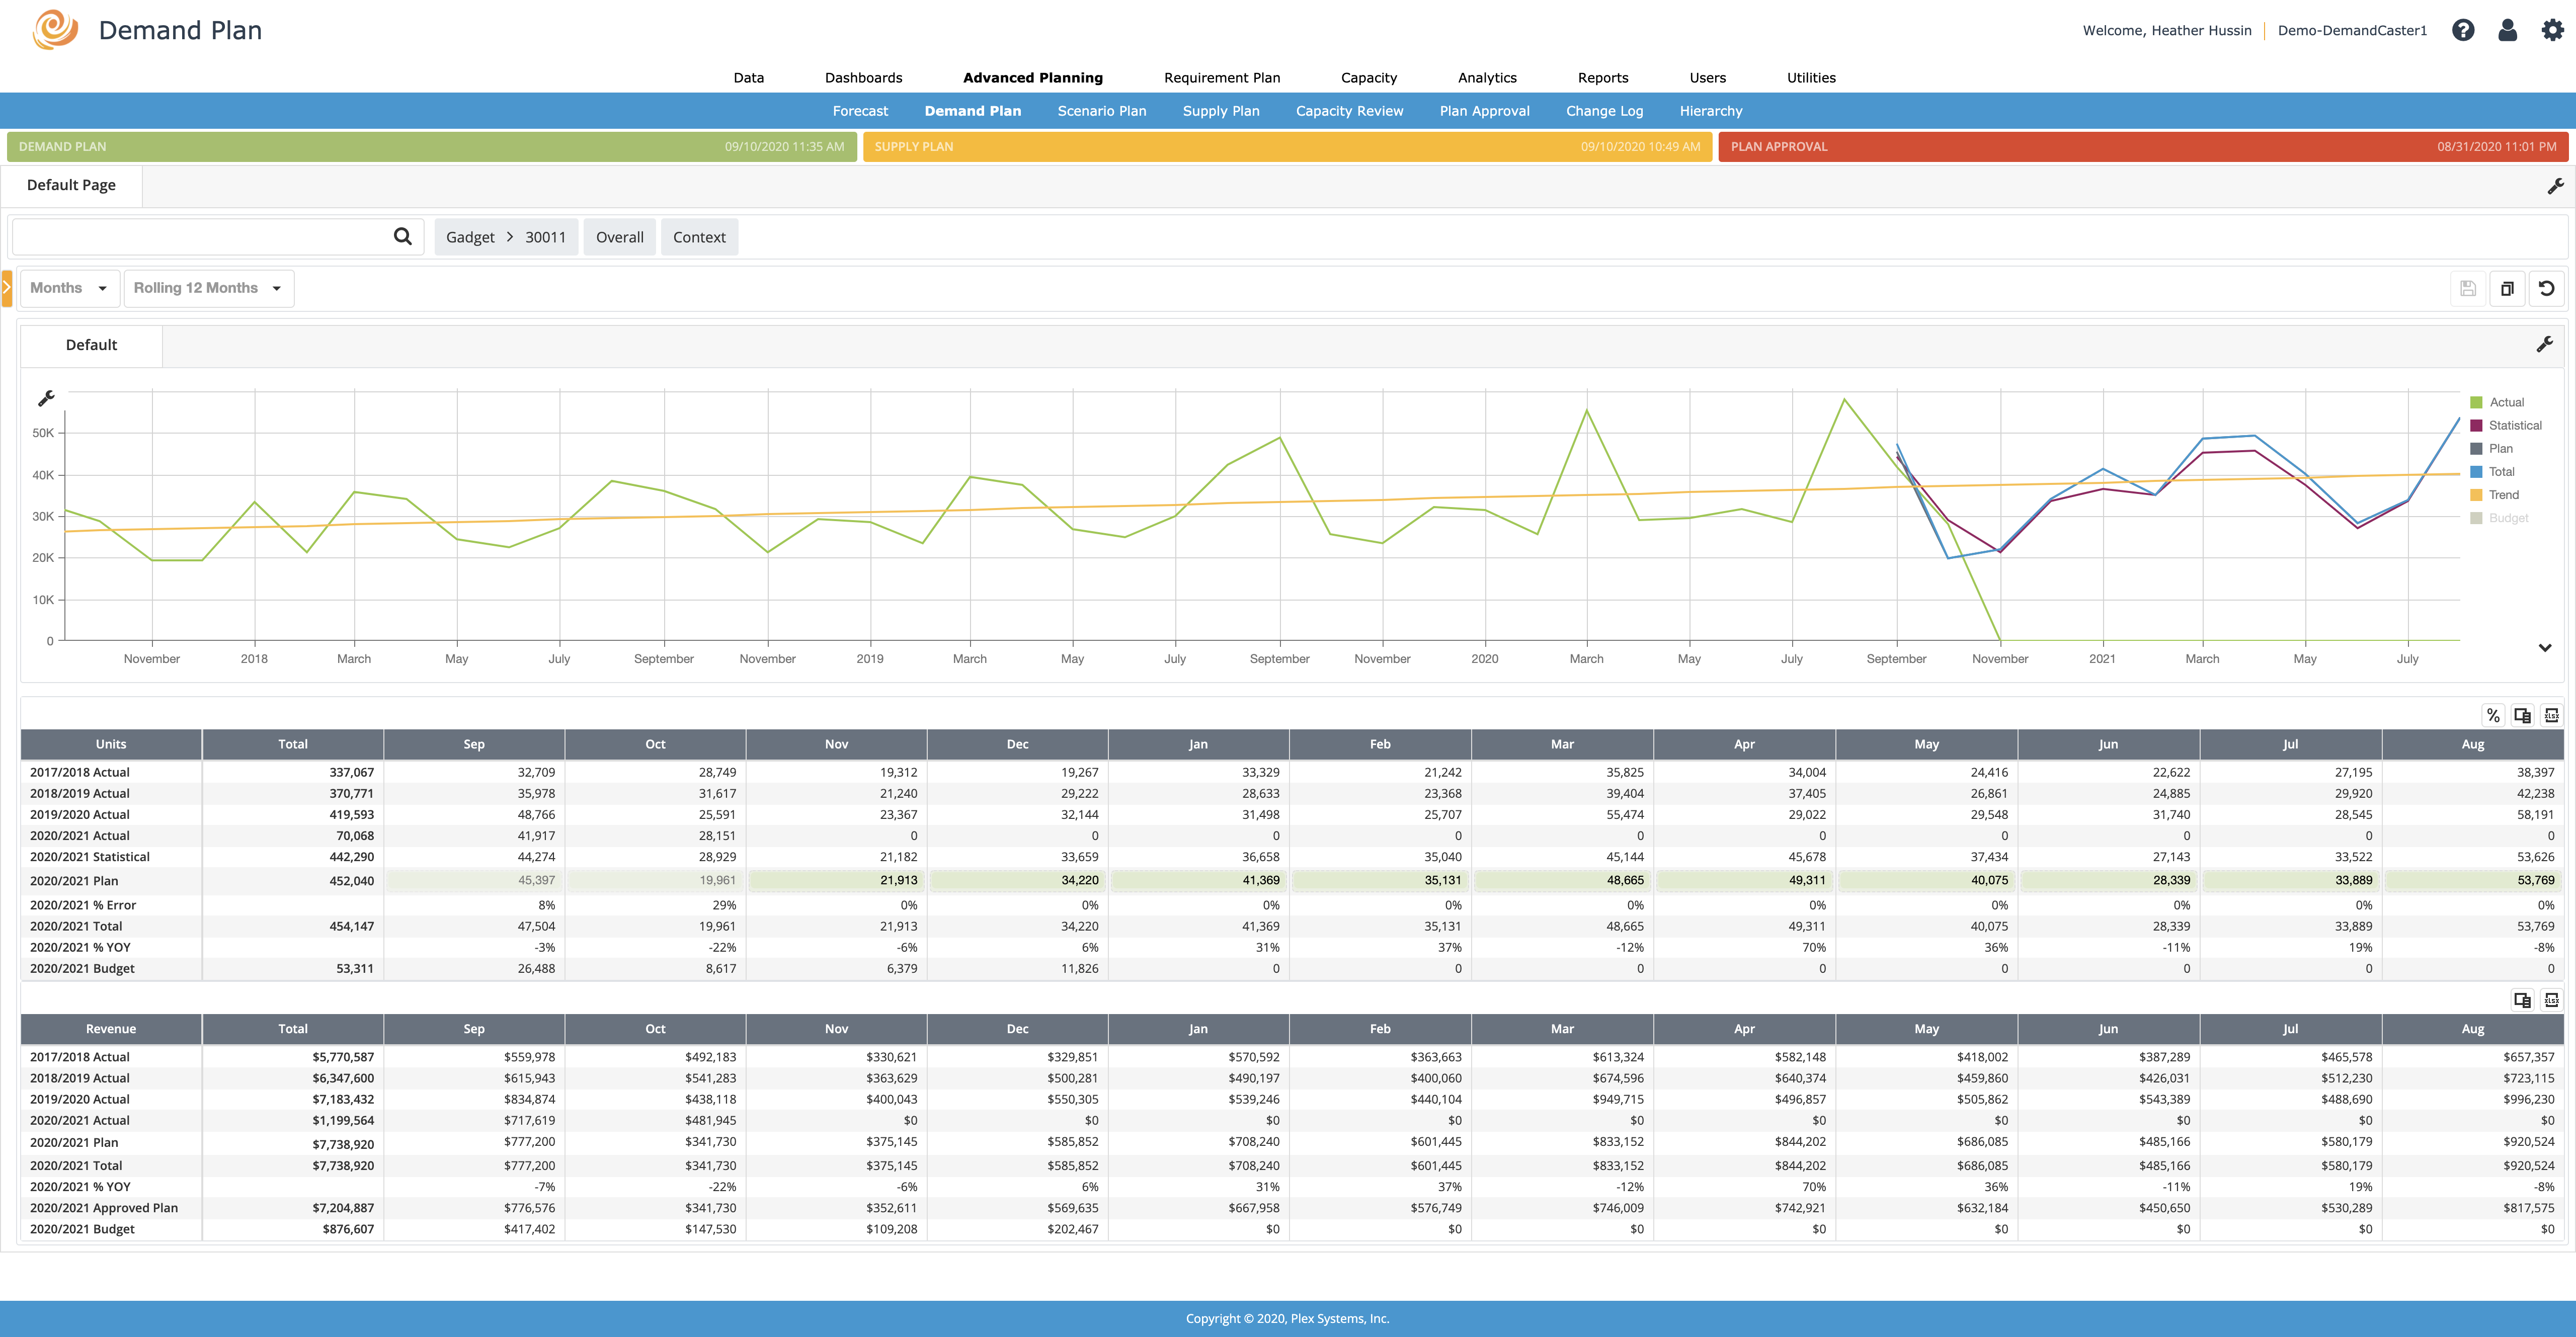Toggle percent view in Units table
This screenshot has height=1337, width=2576.
coord(2493,716)
